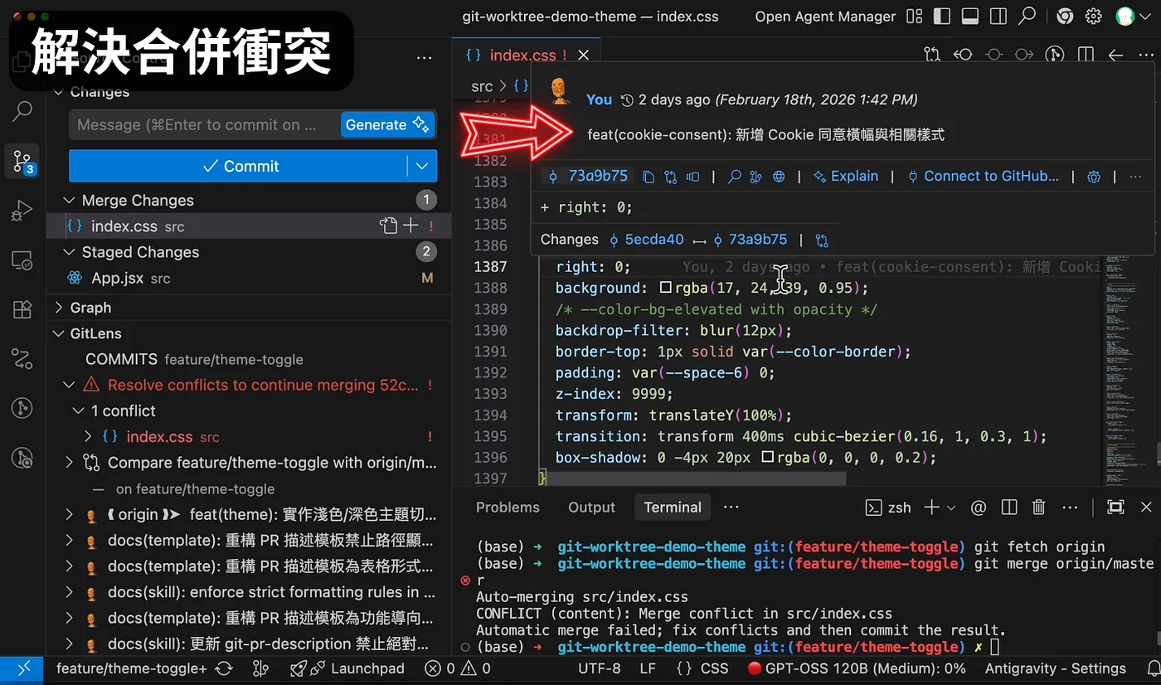Open Run and Debug view
The width and height of the screenshot is (1161, 685).
tap(22, 211)
